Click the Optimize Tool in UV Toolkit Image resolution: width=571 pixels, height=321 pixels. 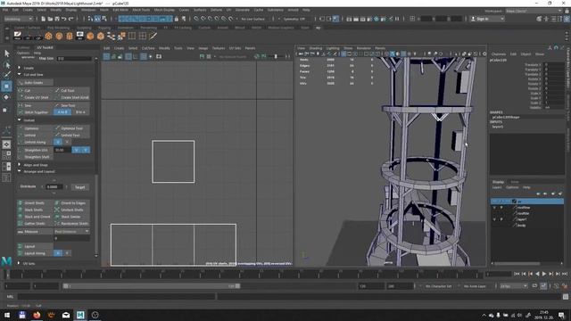[x=71, y=128]
